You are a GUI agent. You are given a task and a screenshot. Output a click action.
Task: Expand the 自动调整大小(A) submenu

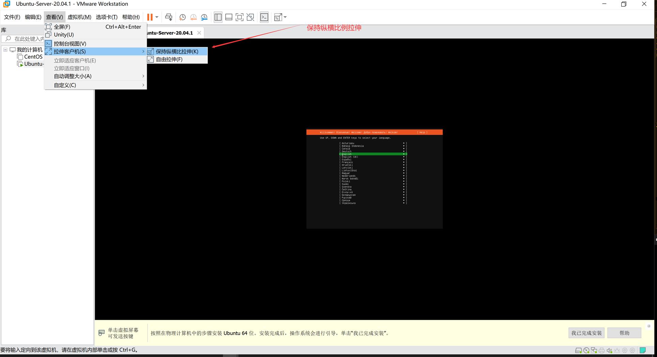click(x=95, y=76)
